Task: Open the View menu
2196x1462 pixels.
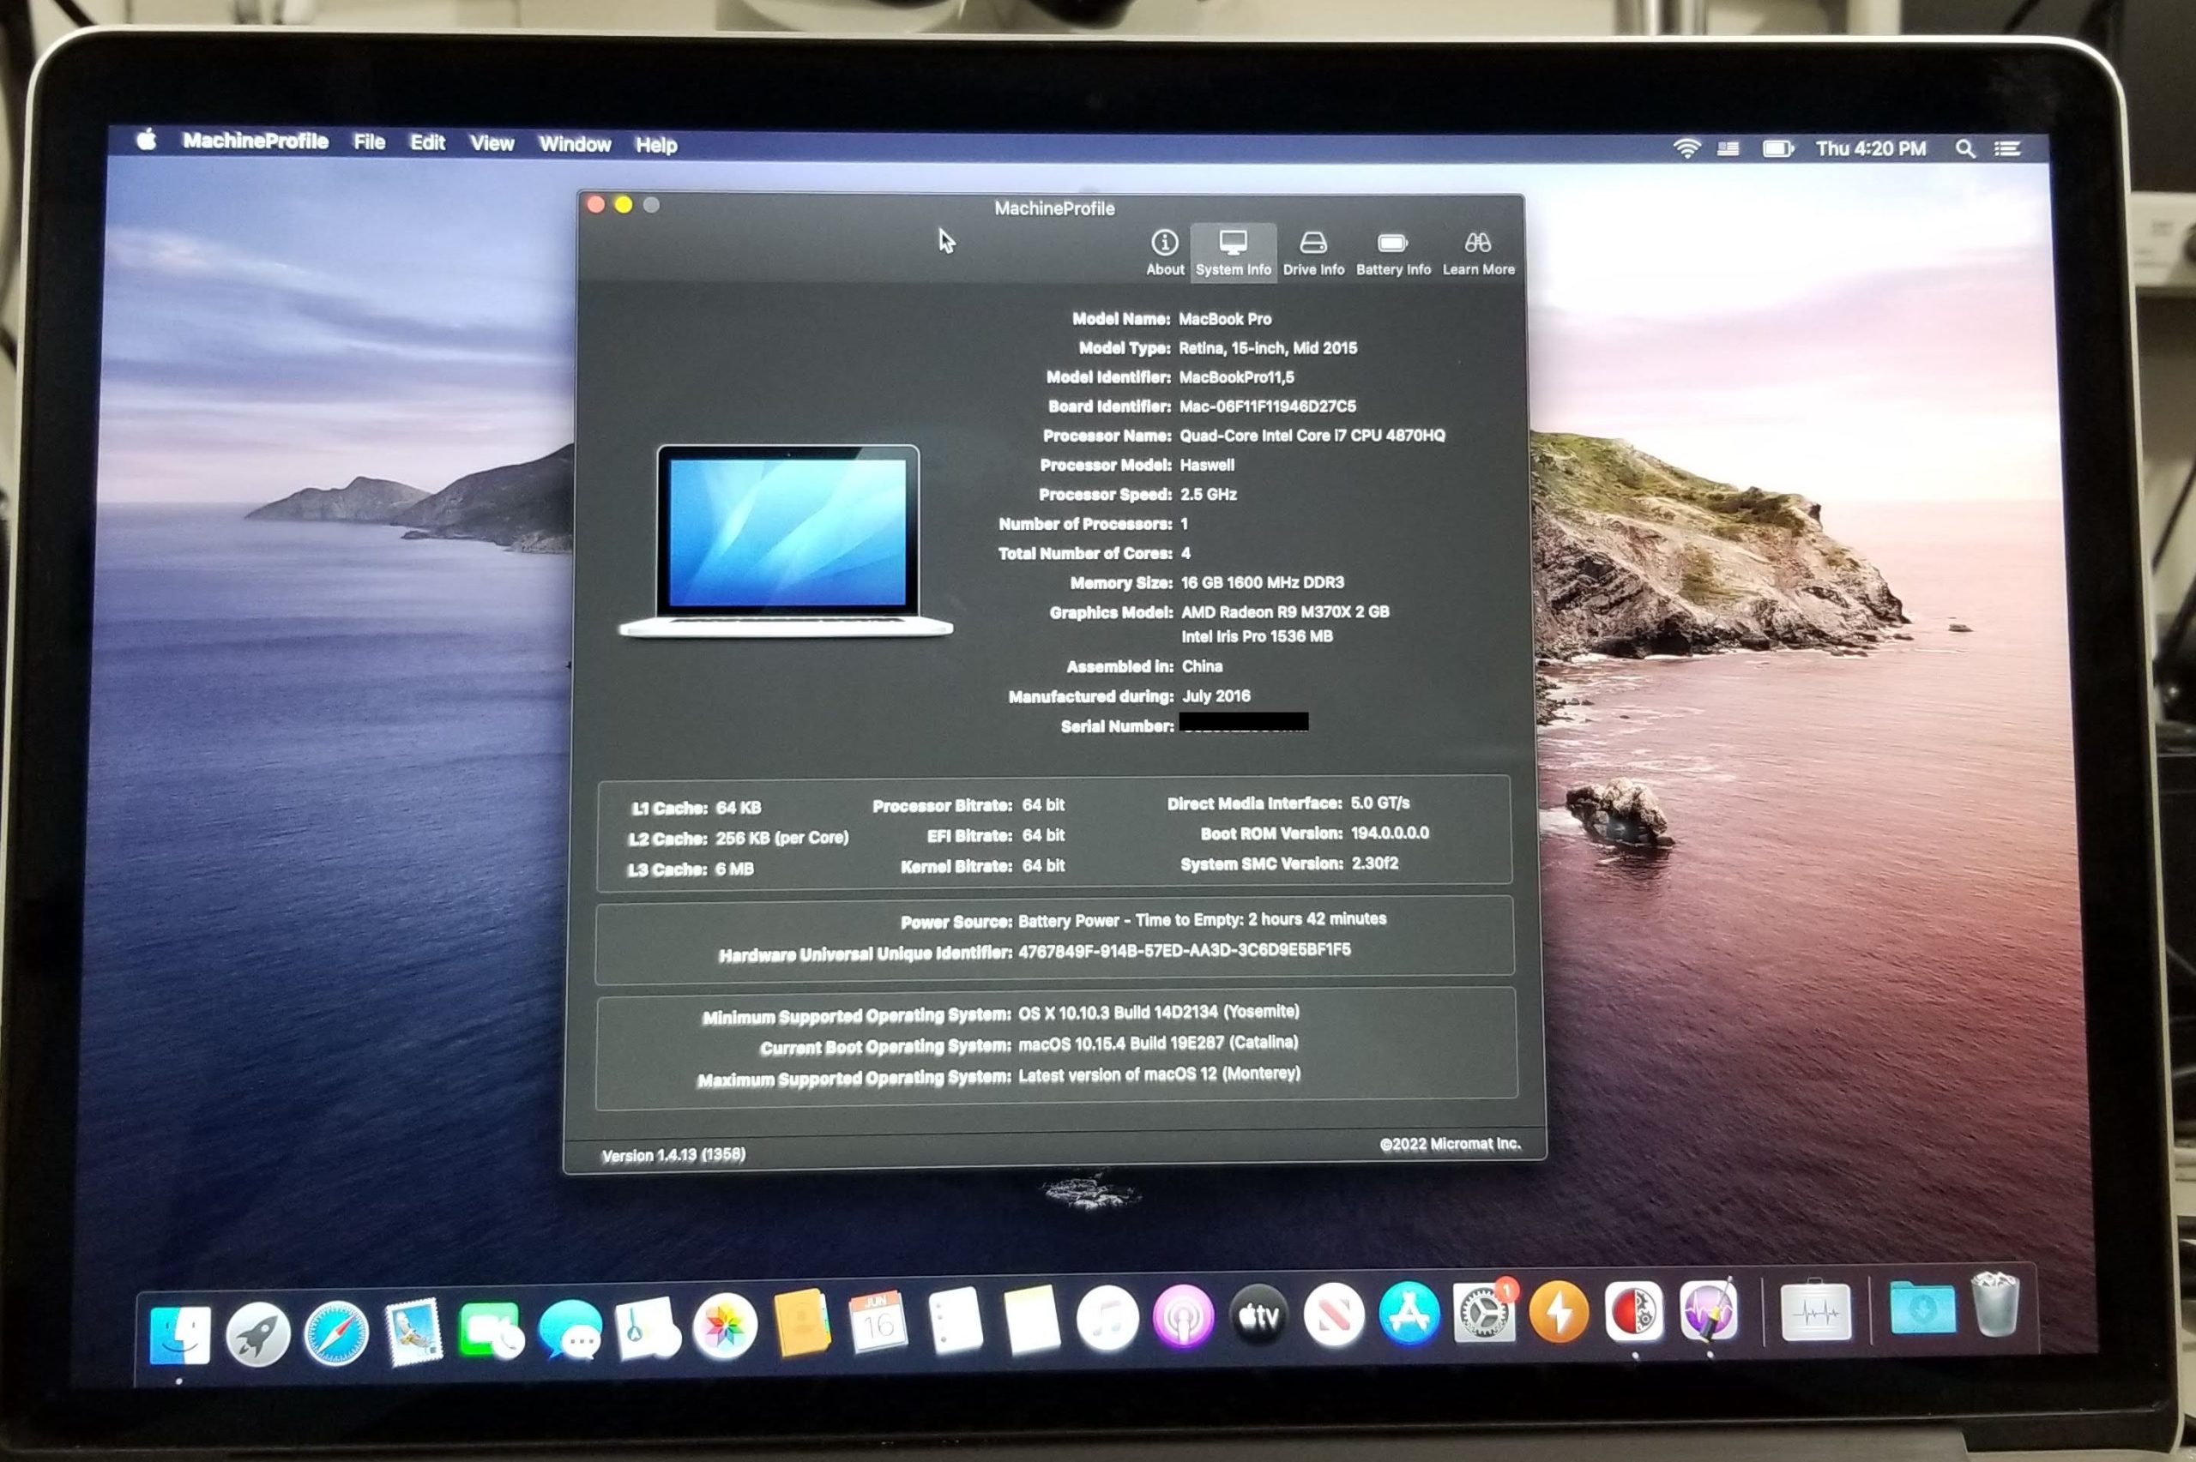Action: [x=492, y=143]
